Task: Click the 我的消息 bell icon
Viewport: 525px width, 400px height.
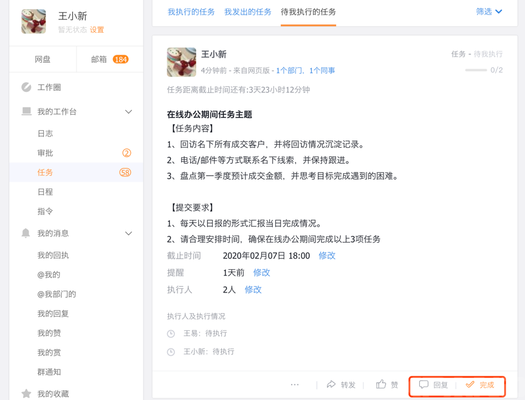Action: [x=26, y=233]
